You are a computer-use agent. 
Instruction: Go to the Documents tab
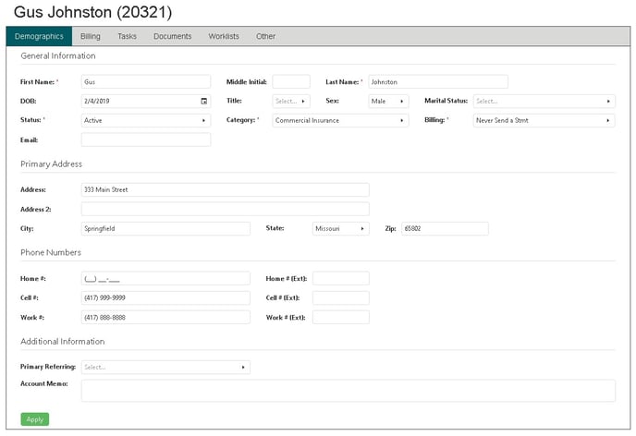[x=173, y=36]
